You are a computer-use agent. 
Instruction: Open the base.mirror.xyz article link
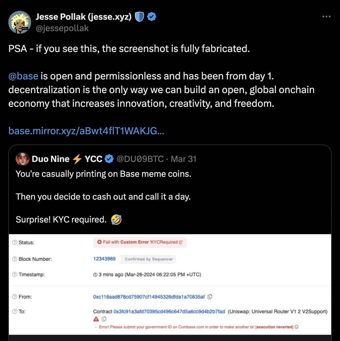(x=86, y=131)
